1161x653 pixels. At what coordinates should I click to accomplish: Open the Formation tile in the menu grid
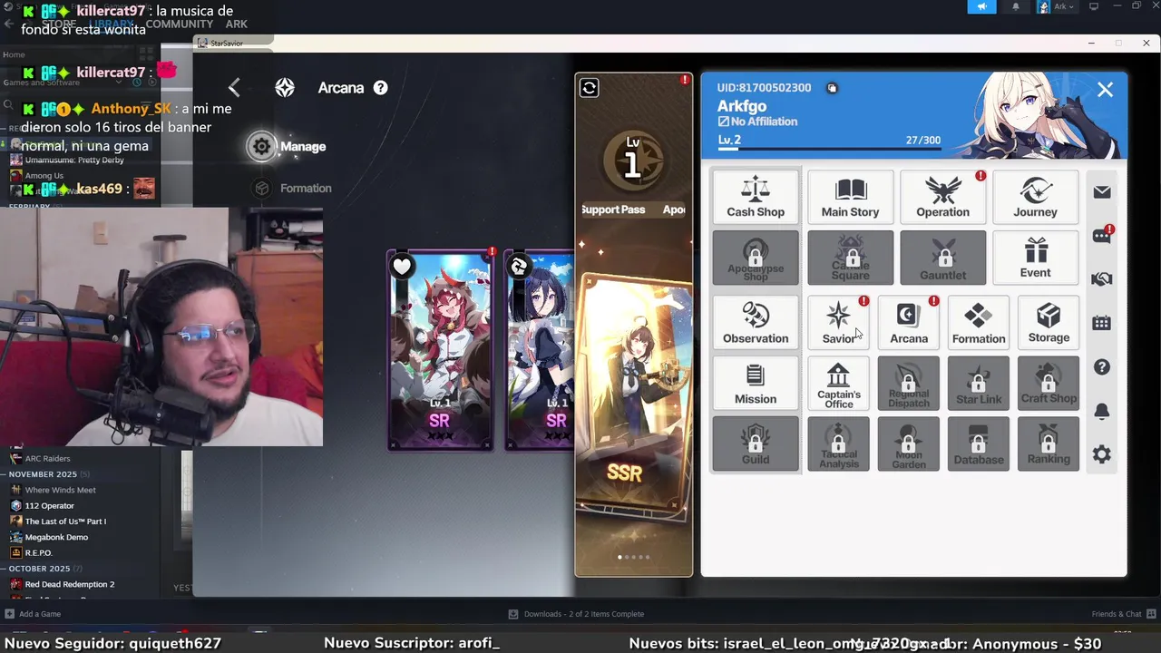979,322
